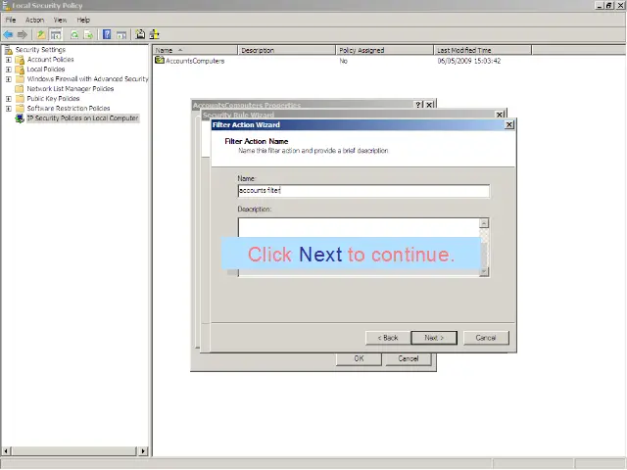Open the Action menu
Screen dimensions: 627x470
click(34, 20)
